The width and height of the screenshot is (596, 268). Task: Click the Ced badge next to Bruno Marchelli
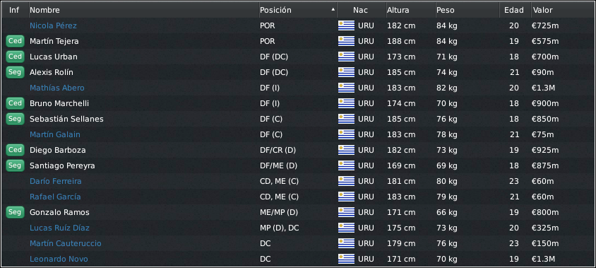(16, 103)
